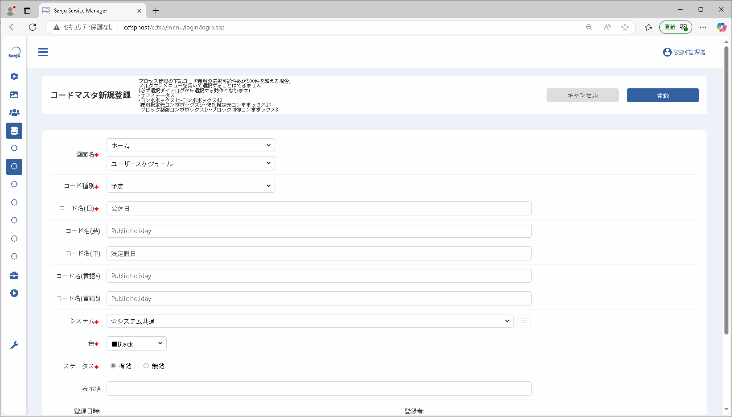Open the コード種別 dropdown showing 予定
732x417 pixels.
pyautogui.click(x=191, y=186)
